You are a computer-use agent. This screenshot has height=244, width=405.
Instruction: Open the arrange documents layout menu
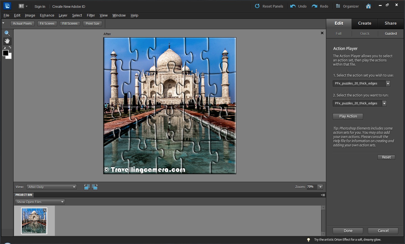pyautogui.click(x=23, y=6)
